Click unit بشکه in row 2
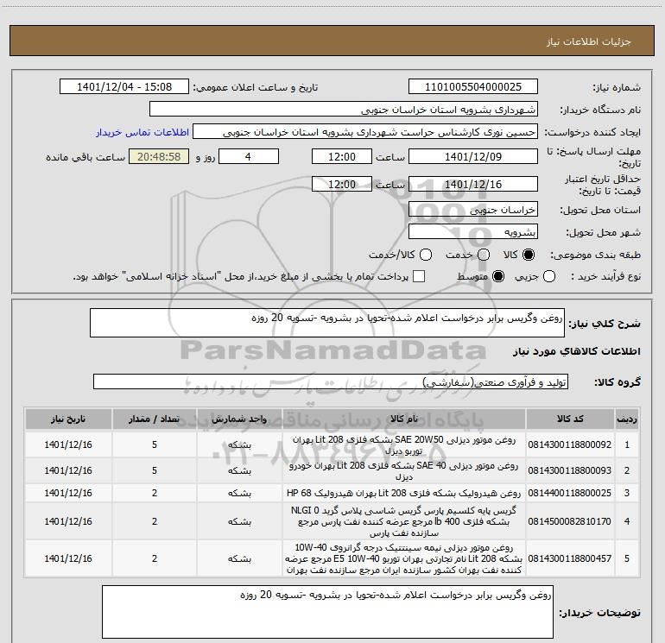Viewport: 665px width, 643px height. pos(239,470)
